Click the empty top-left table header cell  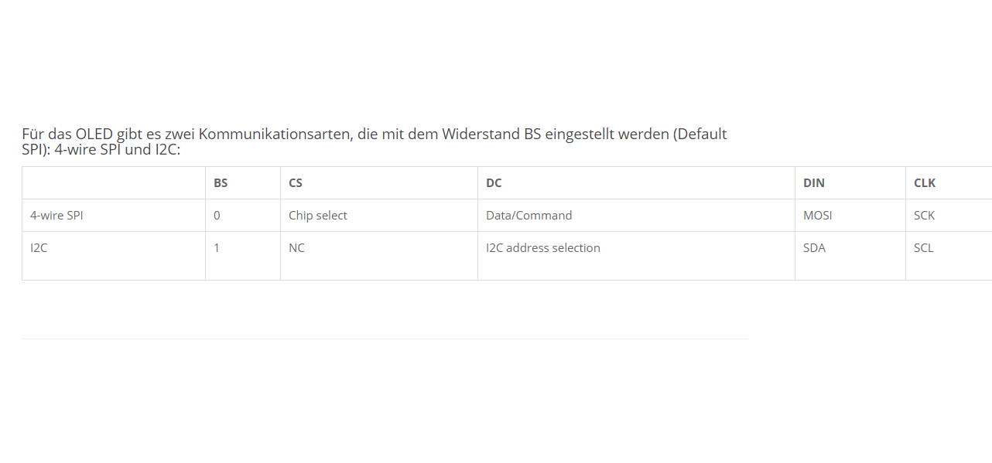tap(113, 183)
